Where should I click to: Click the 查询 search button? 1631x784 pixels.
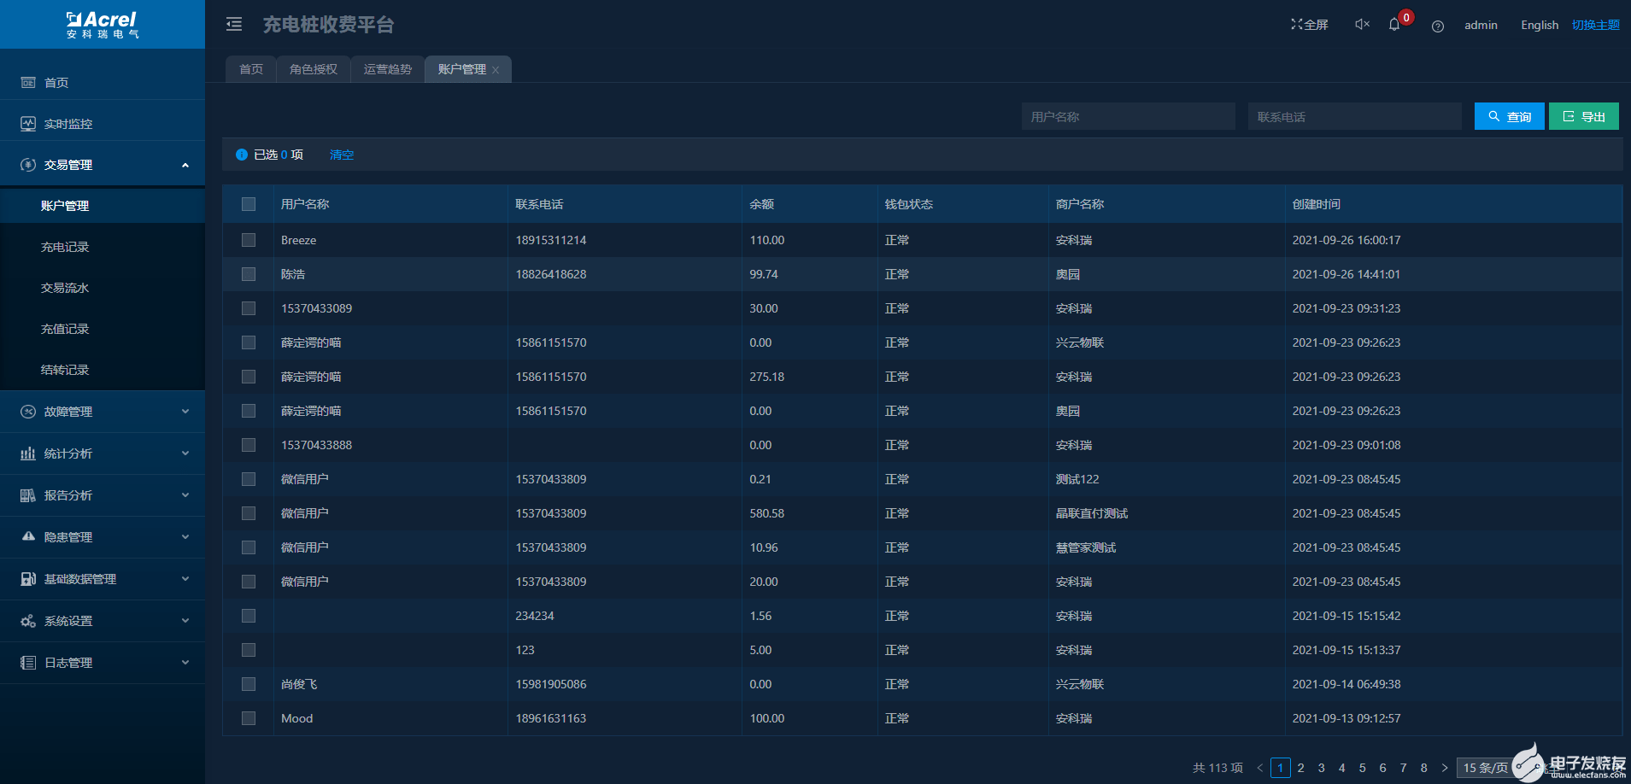pos(1509,116)
